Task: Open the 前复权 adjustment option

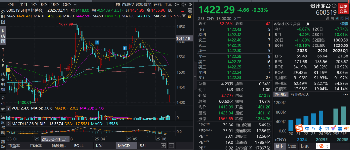Action: click(128, 5)
